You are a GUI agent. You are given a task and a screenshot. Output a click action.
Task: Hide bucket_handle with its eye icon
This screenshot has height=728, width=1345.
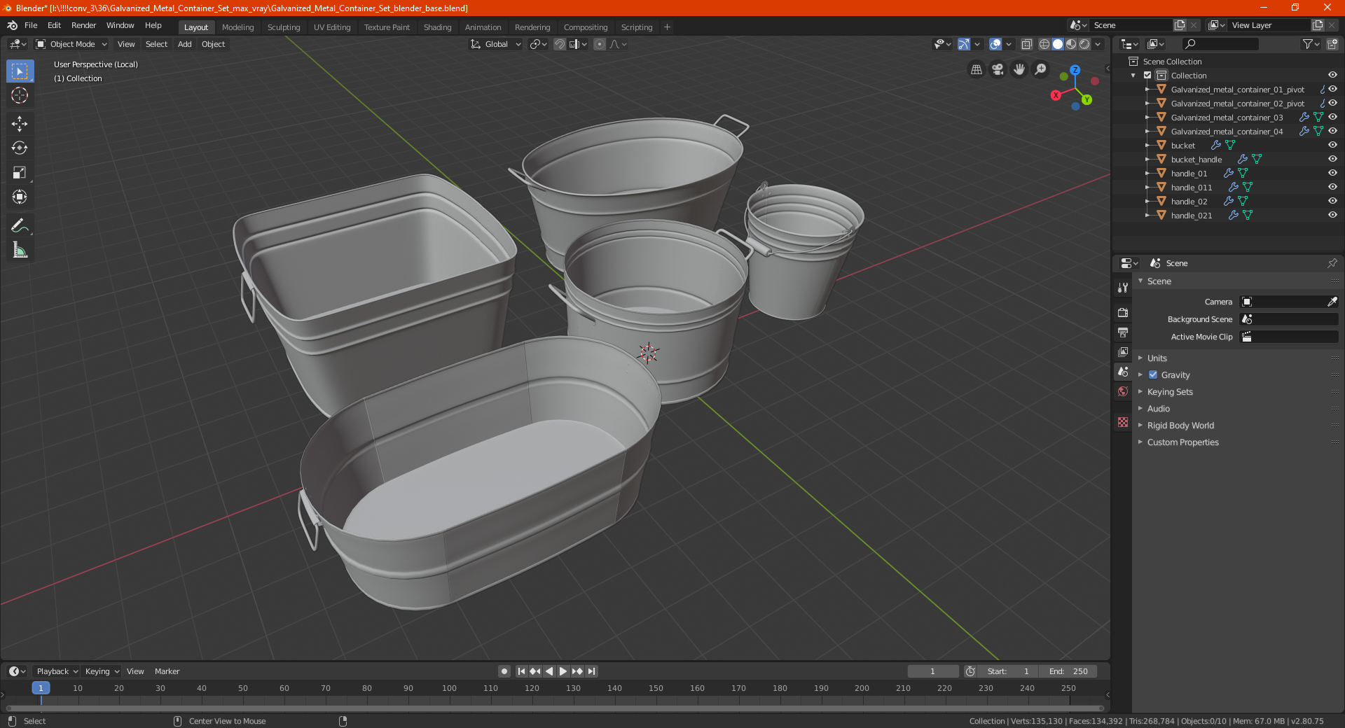coord(1332,159)
